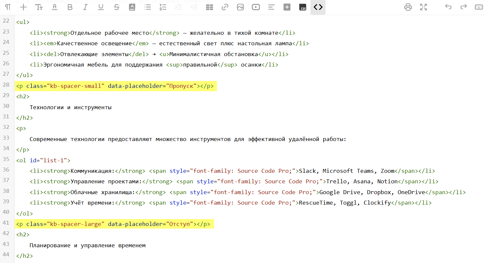
Task: Open the CSS editor icon
Action: click(x=303, y=7)
